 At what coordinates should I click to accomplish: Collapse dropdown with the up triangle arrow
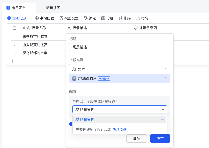pos(163,109)
